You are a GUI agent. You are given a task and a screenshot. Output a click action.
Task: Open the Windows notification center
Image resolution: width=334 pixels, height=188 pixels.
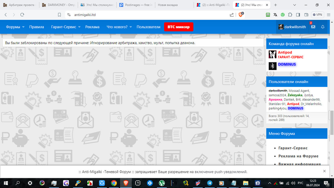coord(326,183)
